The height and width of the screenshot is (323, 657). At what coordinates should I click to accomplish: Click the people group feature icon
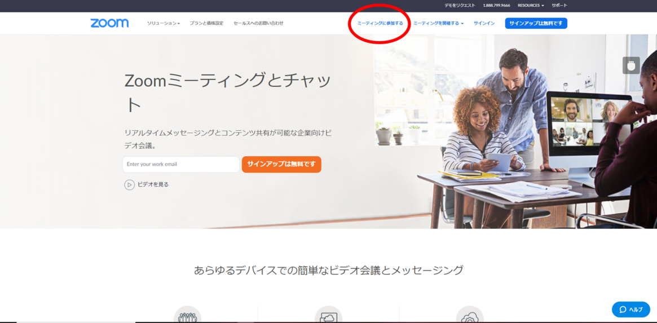tap(187, 316)
